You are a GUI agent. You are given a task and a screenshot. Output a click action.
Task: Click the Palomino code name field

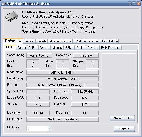point(86,55)
